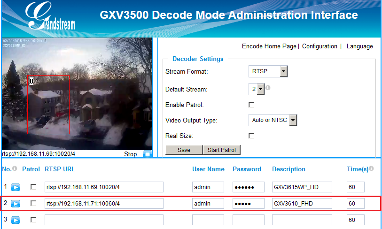Check Patrol box for row 3

[33, 220]
